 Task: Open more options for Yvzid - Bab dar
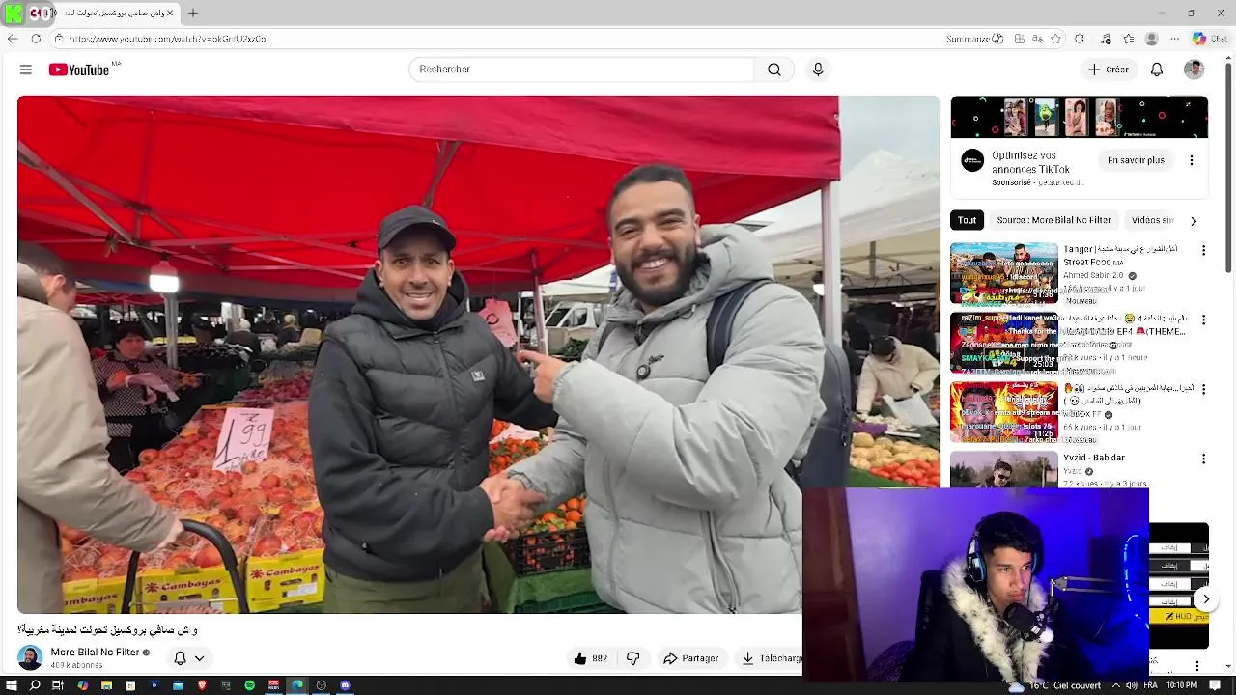pyautogui.click(x=1203, y=459)
